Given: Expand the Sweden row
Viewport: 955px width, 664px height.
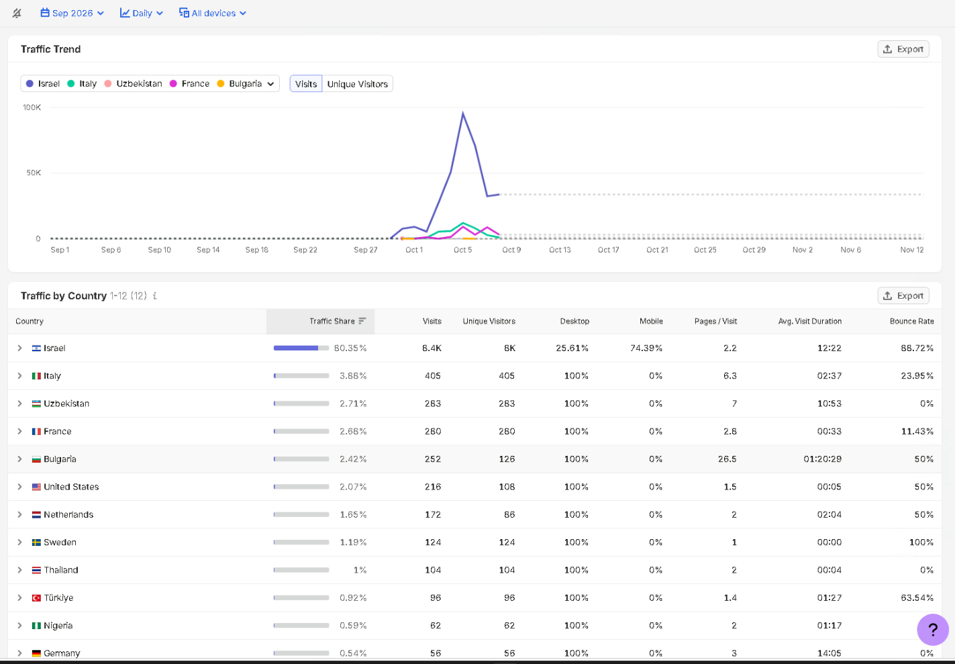Looking at the screenshot, I should tap(19, 542).
